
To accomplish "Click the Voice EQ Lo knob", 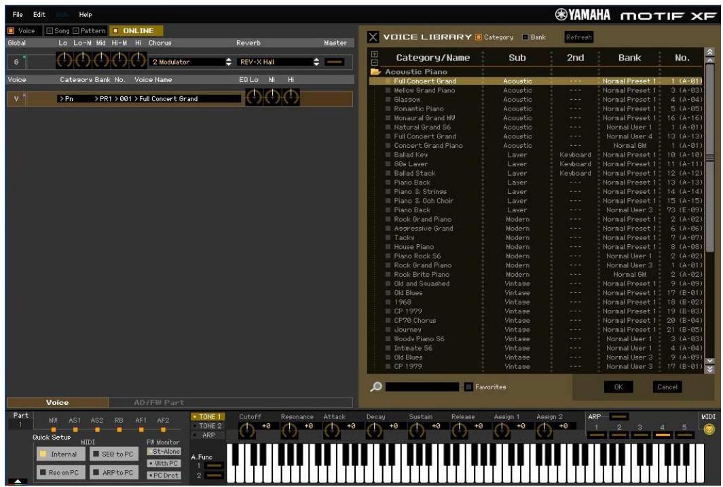I will [254, 97].
